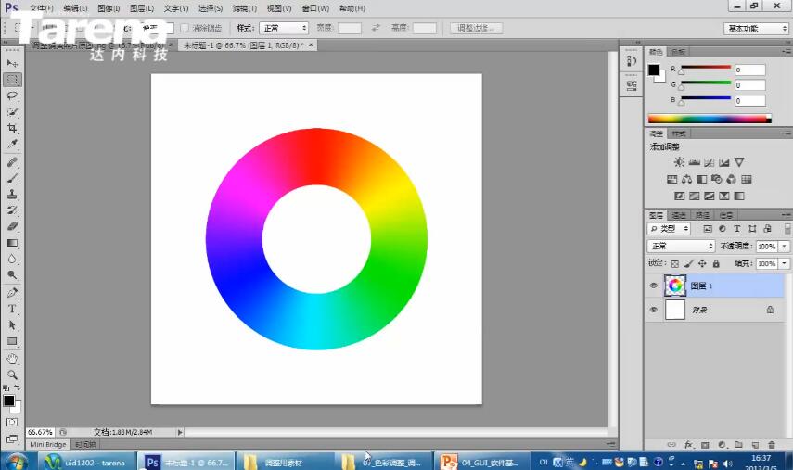Open the 滤镜(T) menu
Screen dimensions: 793x470
[244, 8]
